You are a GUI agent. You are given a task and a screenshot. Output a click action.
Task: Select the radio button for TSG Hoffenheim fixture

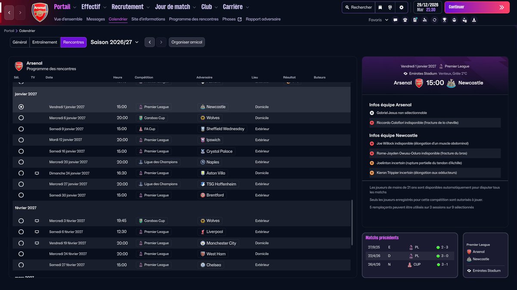[21, 184]
